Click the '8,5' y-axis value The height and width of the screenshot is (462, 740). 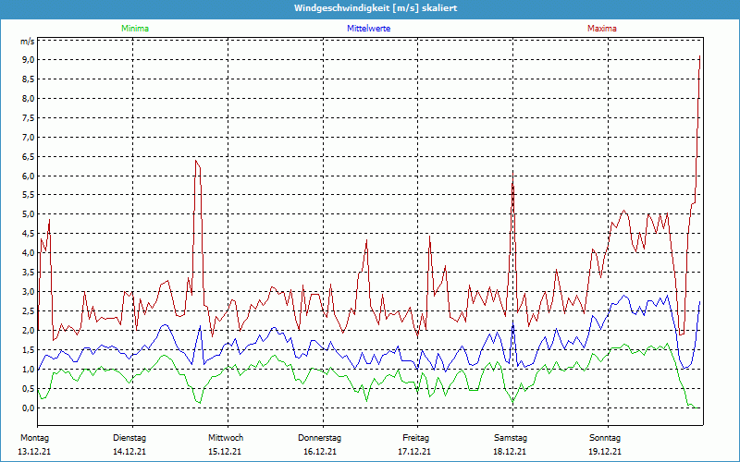pos(28,79)
